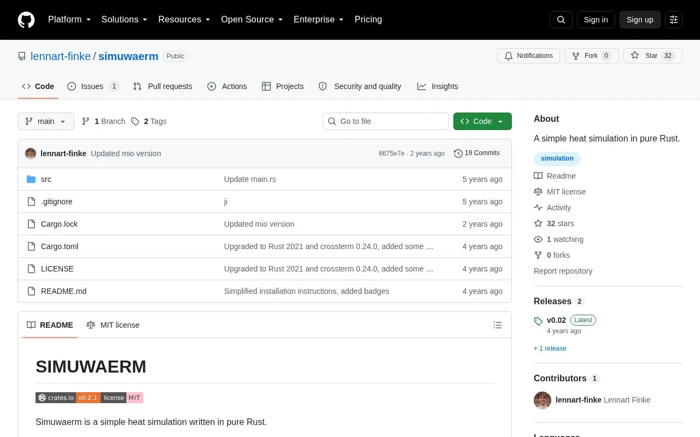Image resolution: width=700 pixels, height=437 pixels.
Task: Switch to the Issues tab
Action: tap(93, 86)
